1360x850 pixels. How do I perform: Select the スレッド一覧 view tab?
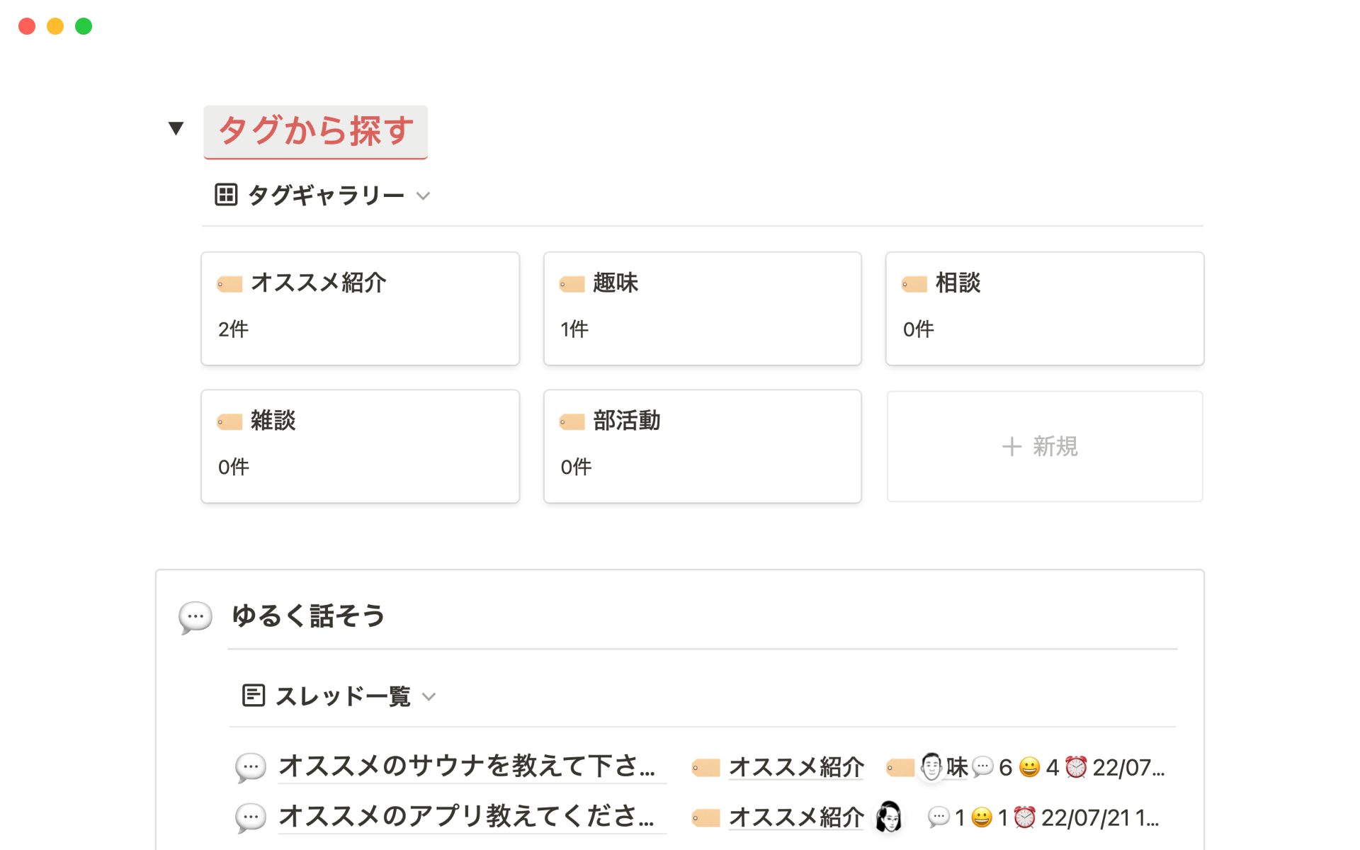(343, 696)
